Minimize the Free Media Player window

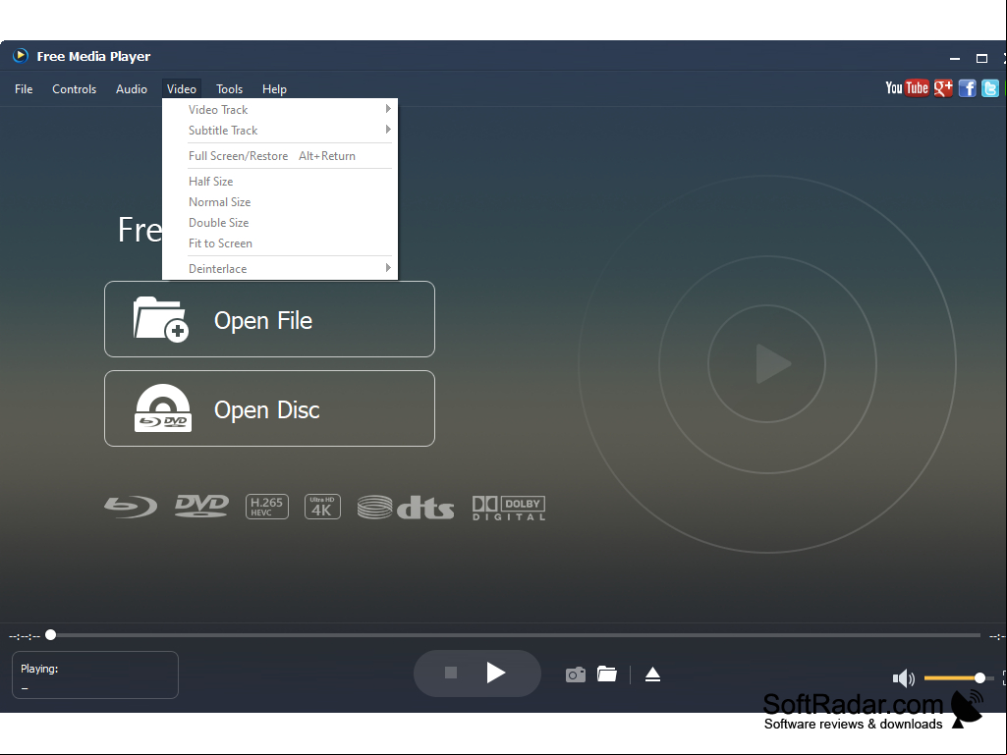955,59
